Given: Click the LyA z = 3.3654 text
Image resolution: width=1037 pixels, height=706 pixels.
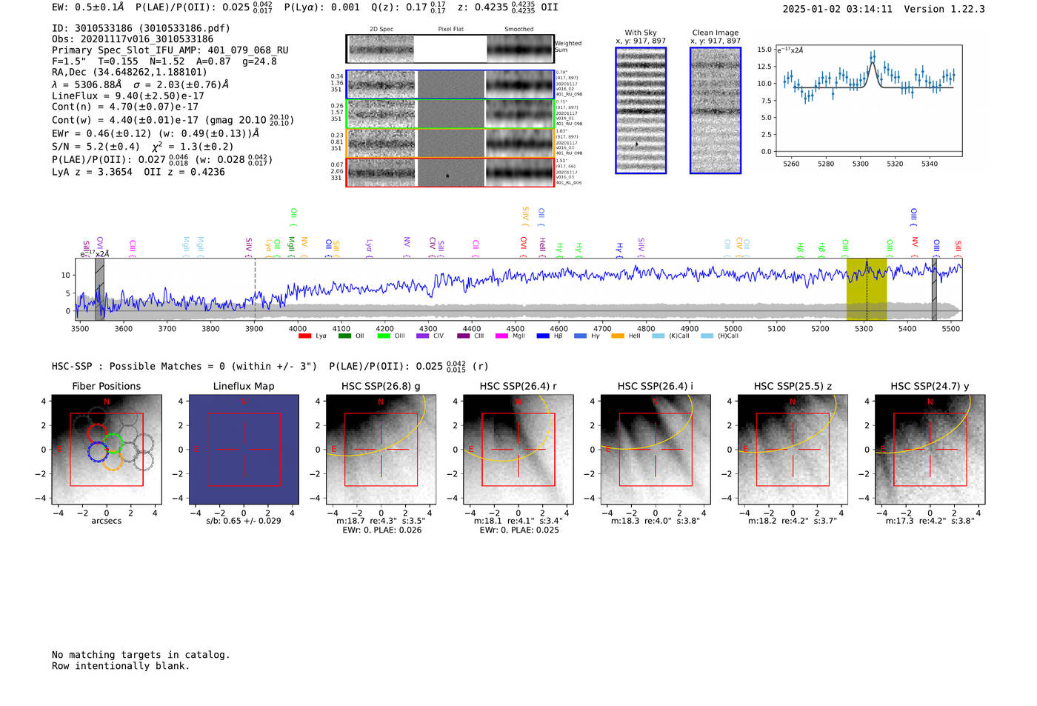Looking at the screenshot, I should coord(92,172).
